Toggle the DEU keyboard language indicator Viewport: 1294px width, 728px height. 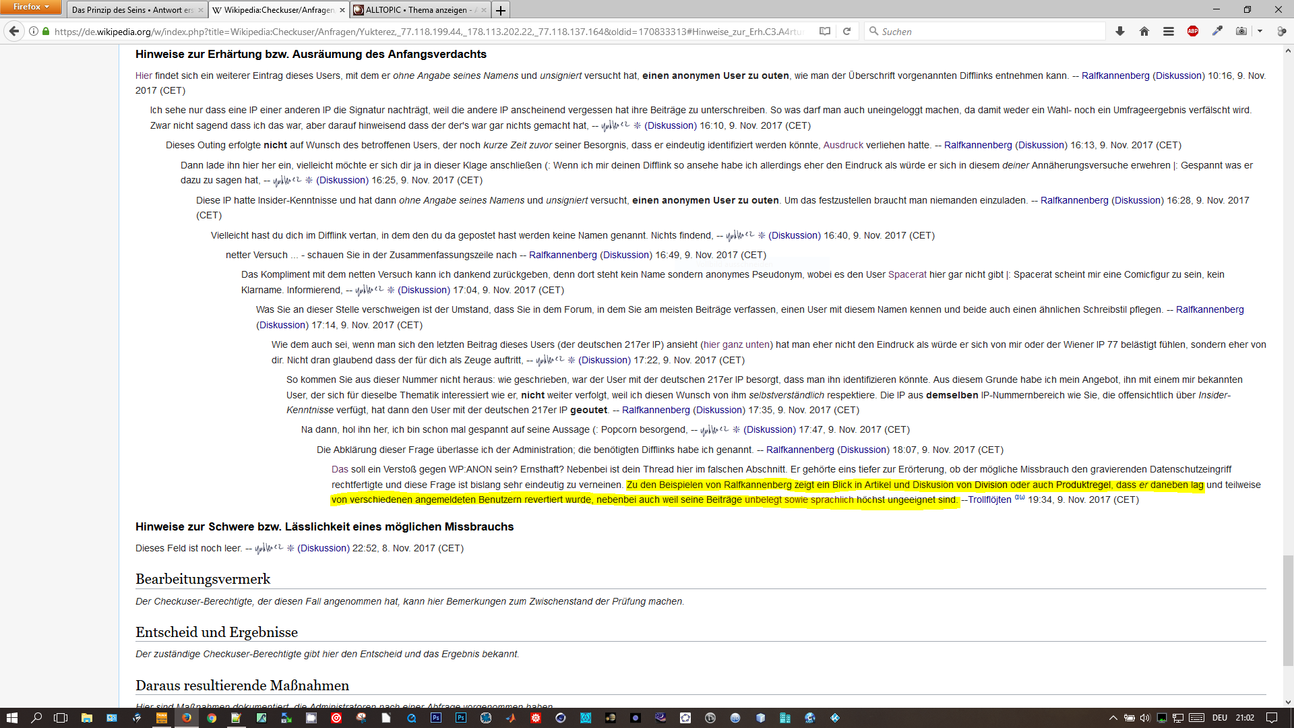[1219, 718]
